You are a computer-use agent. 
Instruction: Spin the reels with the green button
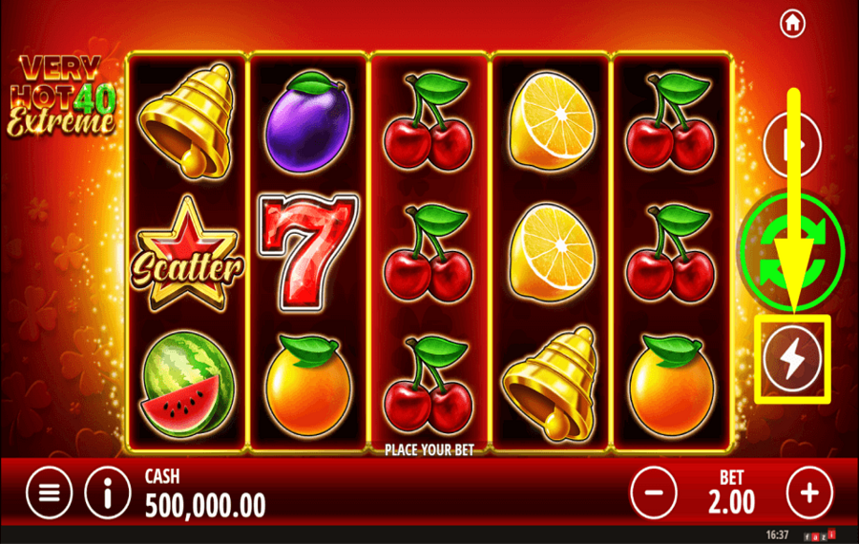click(792, 250)
